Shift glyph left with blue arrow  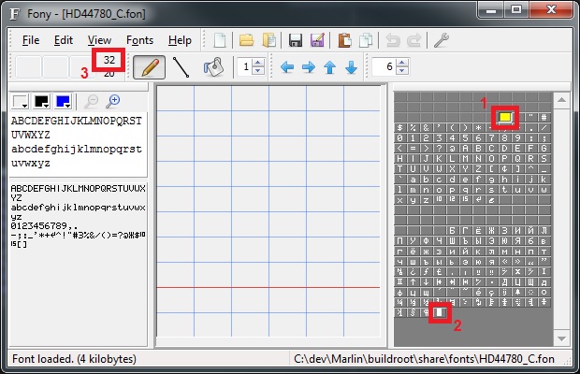(x=287, y=67)
